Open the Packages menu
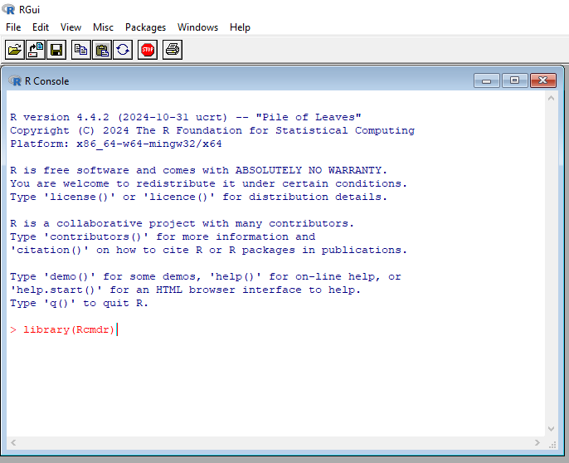 145,27
